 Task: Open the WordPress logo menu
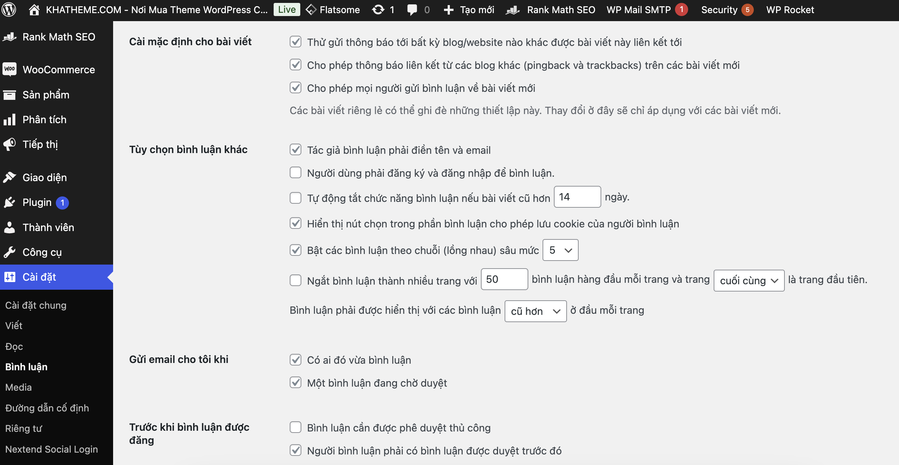pyautogui.click(x=9, y=10)
